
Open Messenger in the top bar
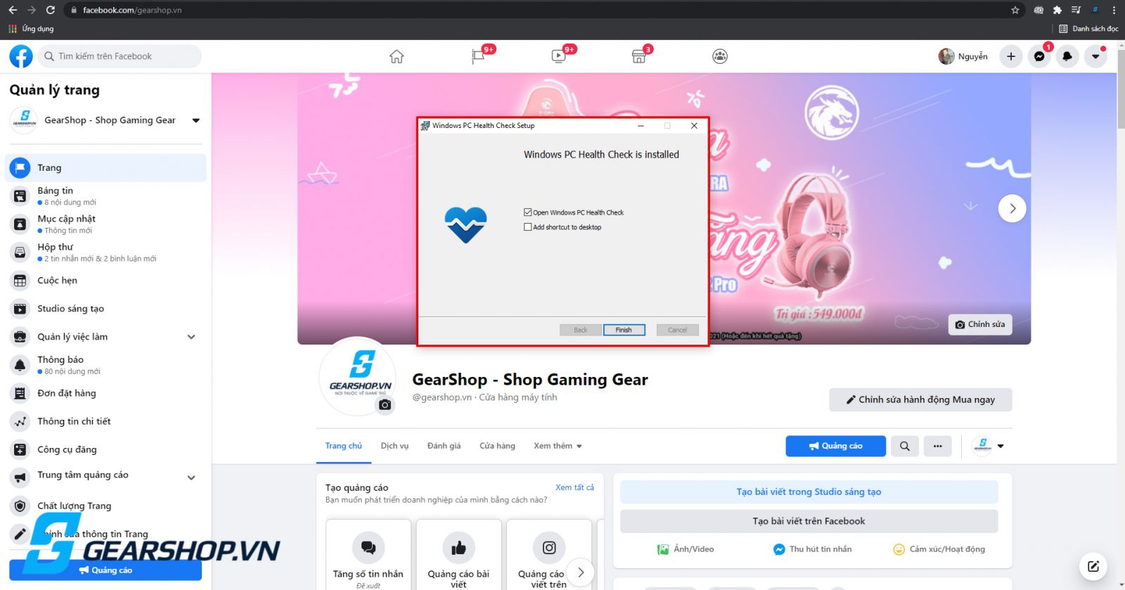coord(1039,56)
